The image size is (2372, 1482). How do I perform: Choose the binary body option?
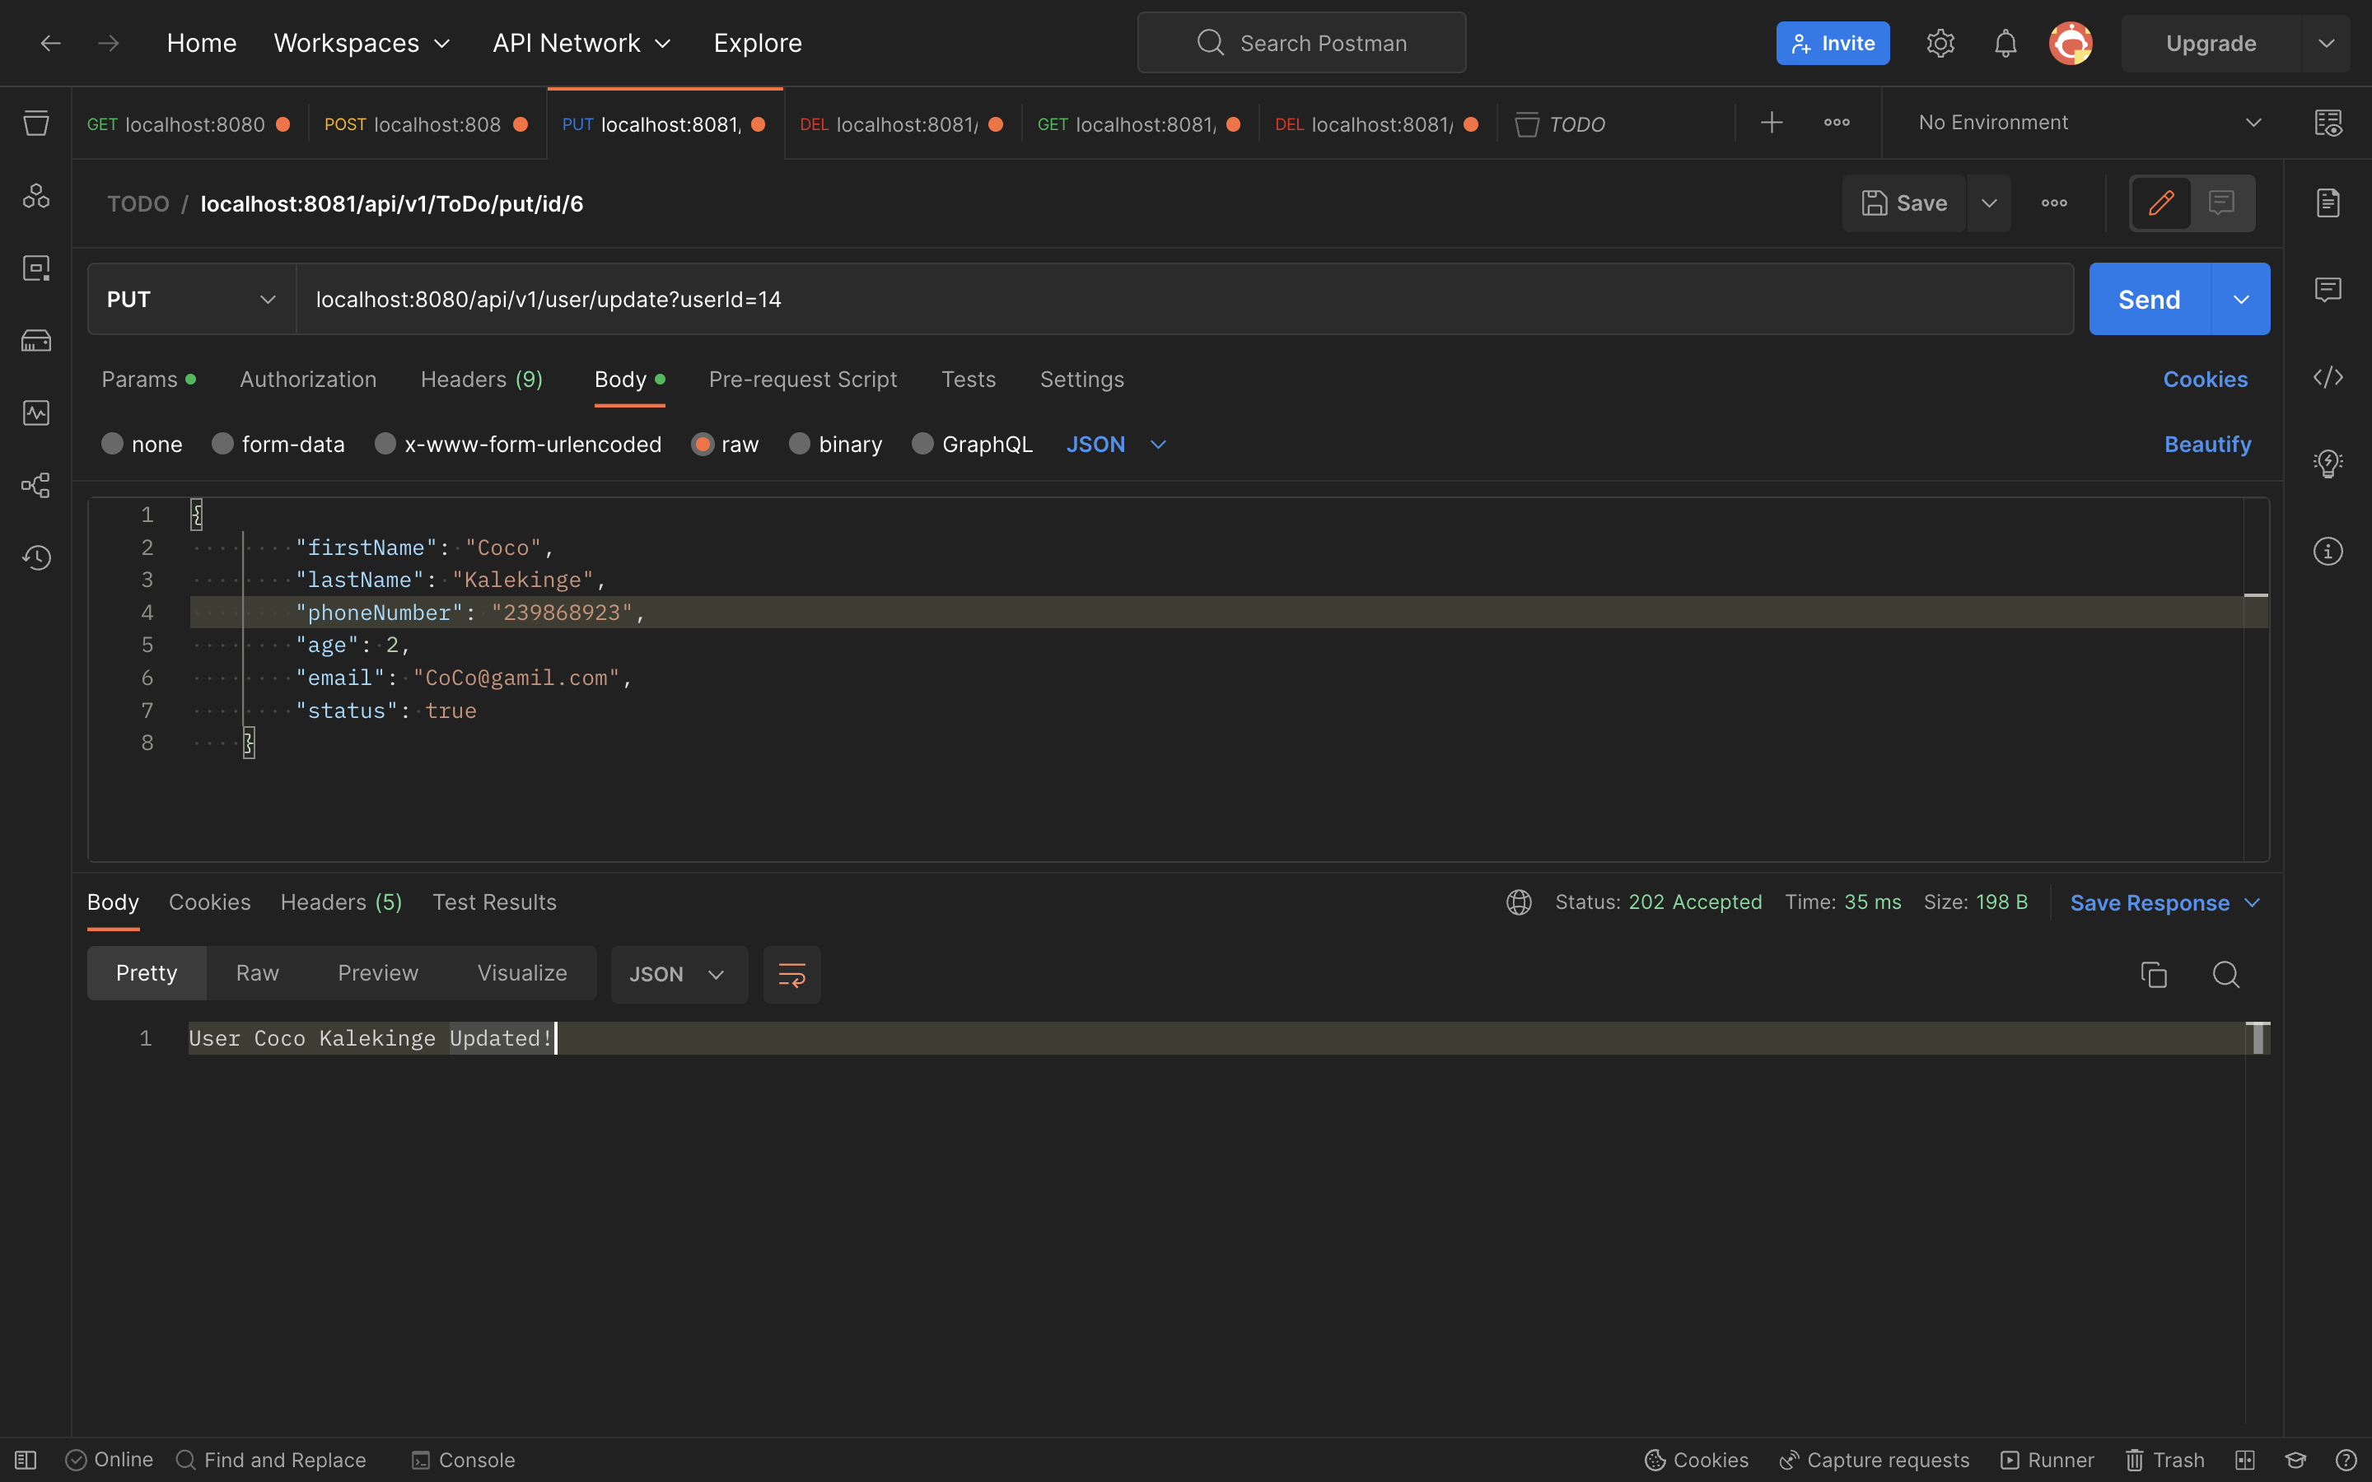coord(800,444)
